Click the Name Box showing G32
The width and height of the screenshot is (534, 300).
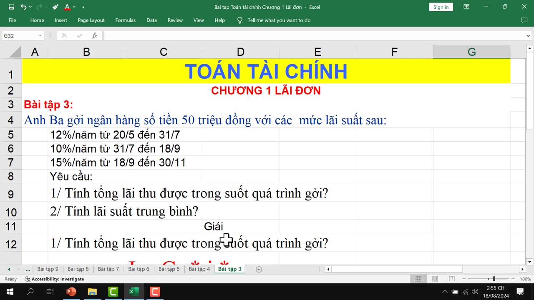point(19,36)
